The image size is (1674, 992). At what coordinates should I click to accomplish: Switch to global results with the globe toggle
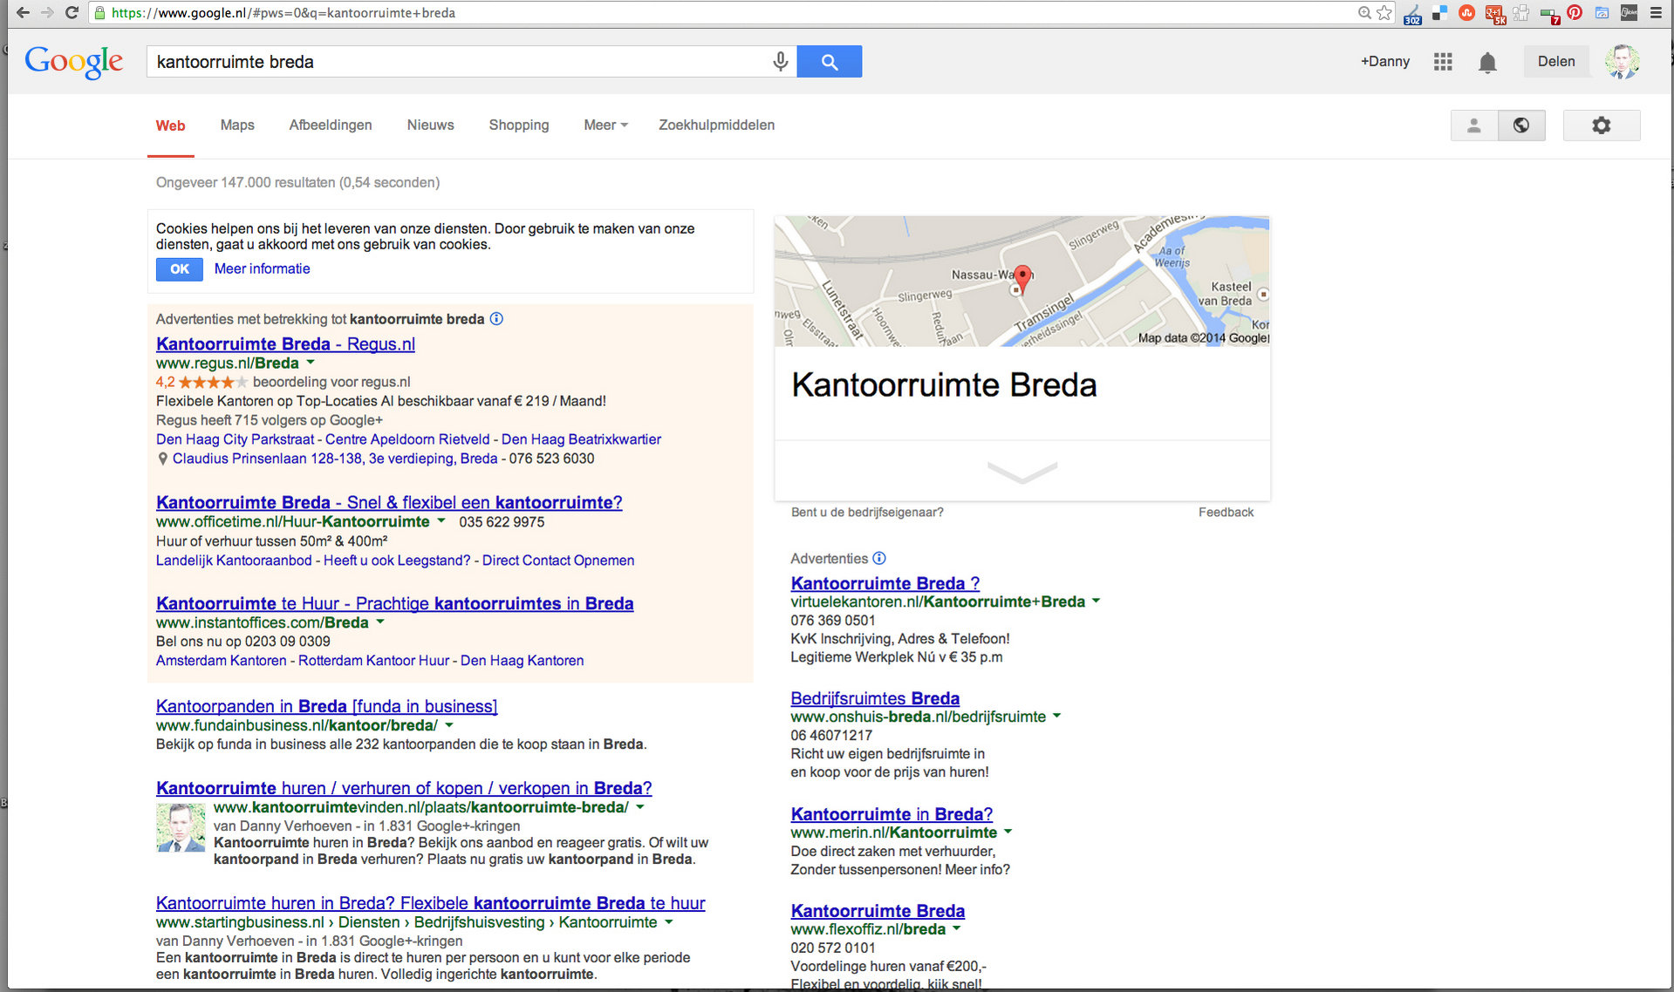[x=1521, y=125]
